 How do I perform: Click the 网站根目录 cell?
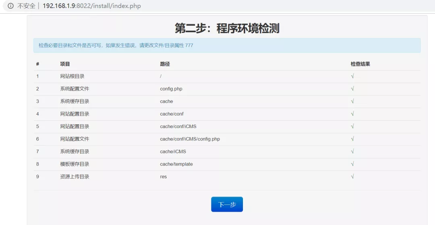(x=72, y=76)
